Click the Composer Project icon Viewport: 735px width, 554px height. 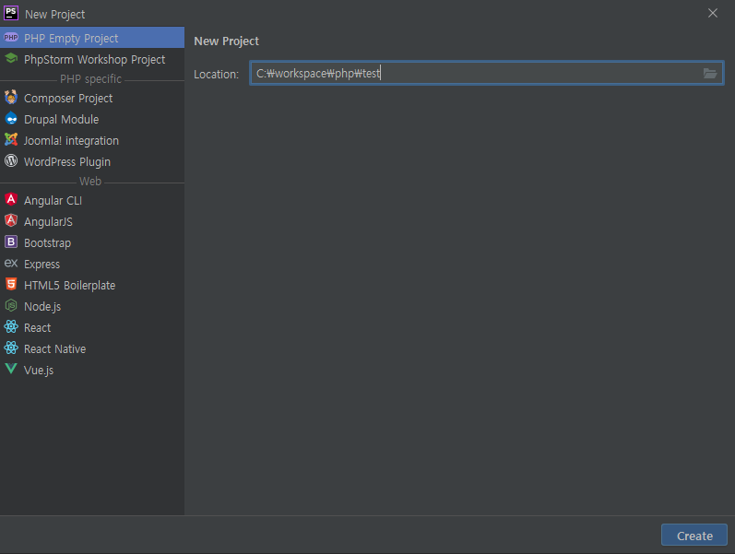pyautogui.click(x=11, y=98)
